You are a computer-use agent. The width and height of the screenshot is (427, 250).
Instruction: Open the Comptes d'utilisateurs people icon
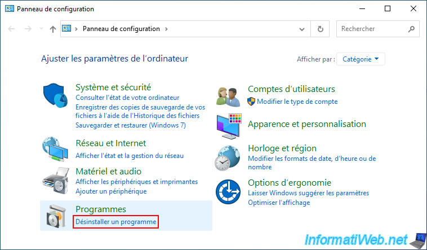[x=229, y=97]
